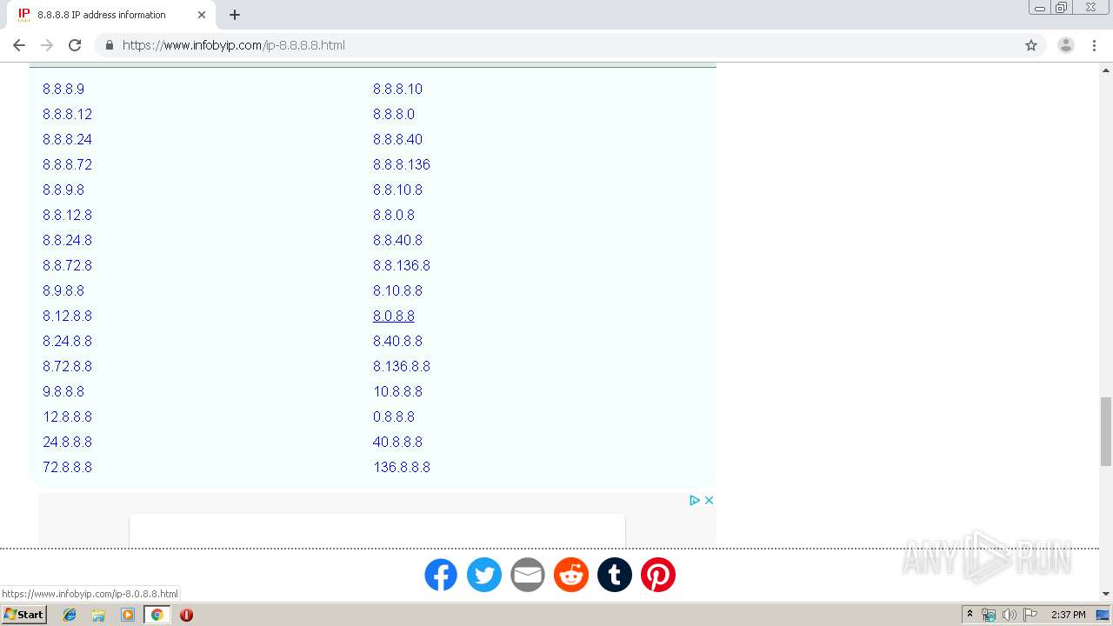This screenshot has width=1113, height=626.
Task: Share page on Tumblr icon
Action: coord(615,575)
